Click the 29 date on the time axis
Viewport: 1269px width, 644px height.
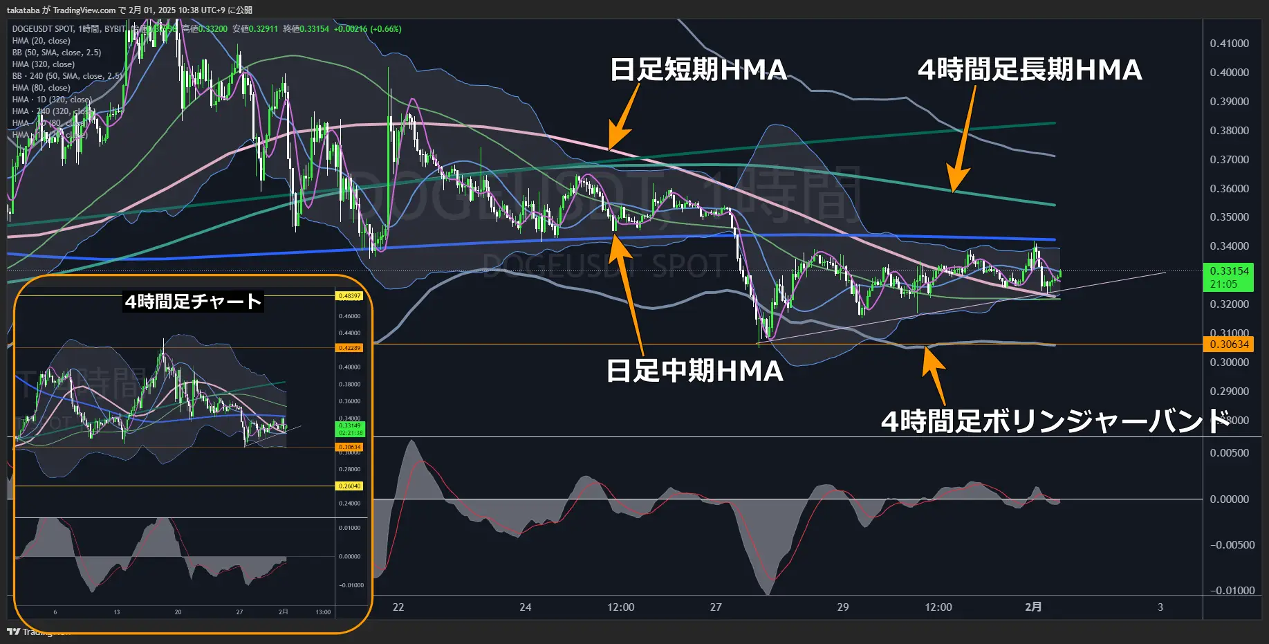click(843, 607)
